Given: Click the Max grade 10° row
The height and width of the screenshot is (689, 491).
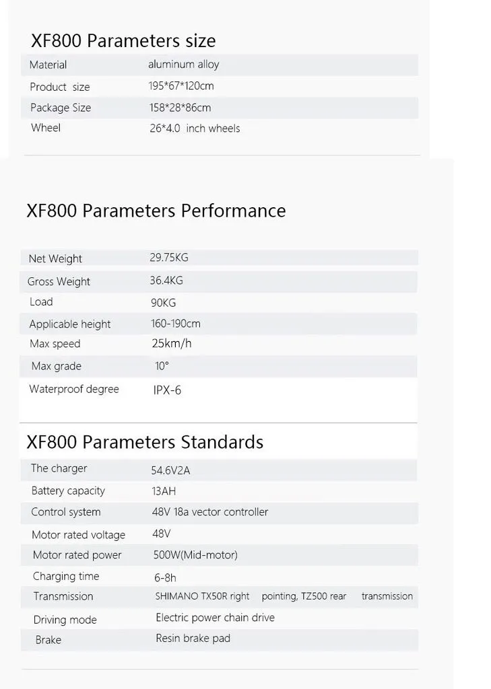Looking at the screenshot, I should click(219, 367).
